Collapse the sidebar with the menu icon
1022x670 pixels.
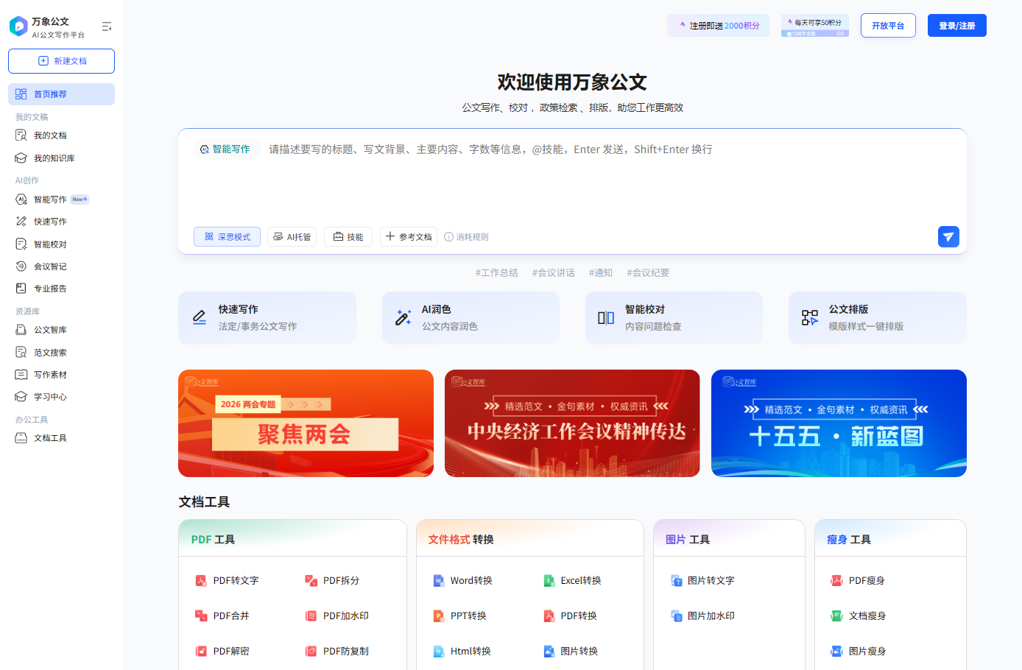click(x=107, y=27)
